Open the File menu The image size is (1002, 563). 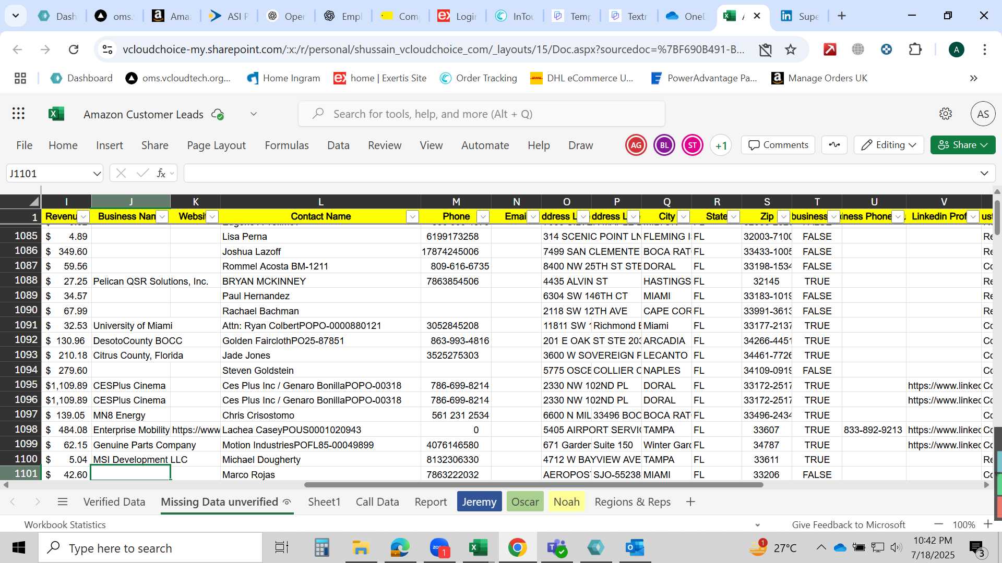tap(25, 145)
